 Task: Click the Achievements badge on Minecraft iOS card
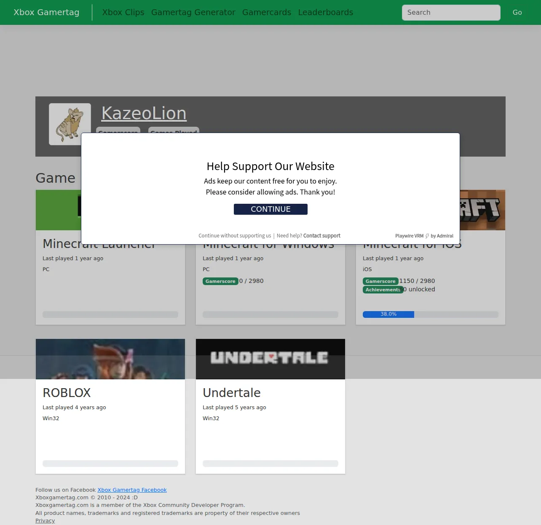point(383,290)
